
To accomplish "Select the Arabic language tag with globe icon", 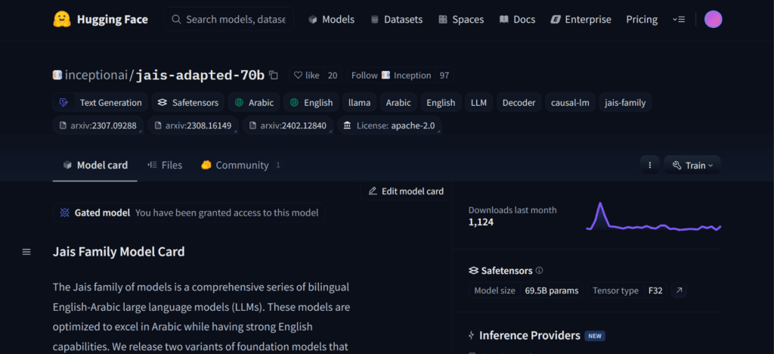I will [x=254, y=103].
